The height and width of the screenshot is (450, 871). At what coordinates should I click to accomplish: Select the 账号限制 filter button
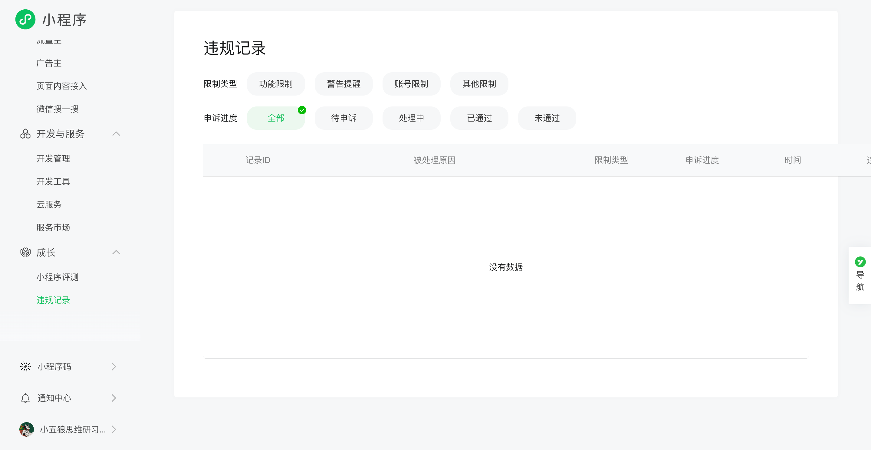tap(411, 84)
